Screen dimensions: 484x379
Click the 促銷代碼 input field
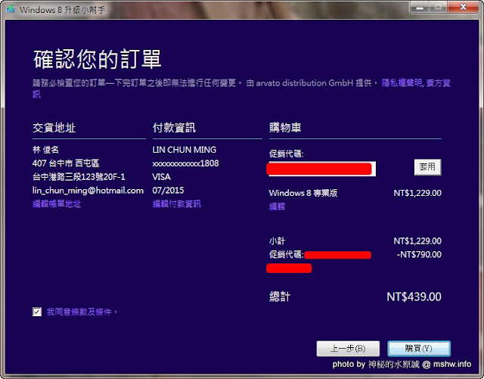point(321,169)
